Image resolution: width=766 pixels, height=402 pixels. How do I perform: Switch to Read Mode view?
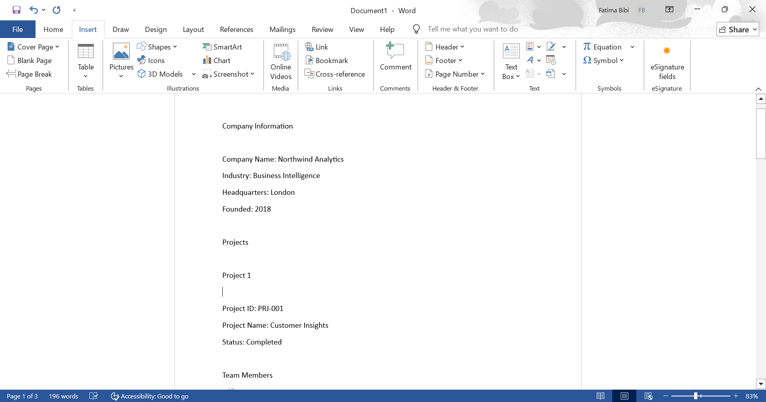pos(600,396)
